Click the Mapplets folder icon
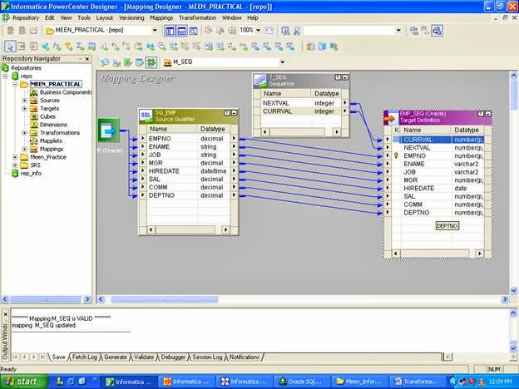The height and width of the screenshot is (389, 519). point(34,141)
